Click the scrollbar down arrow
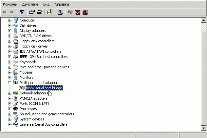 (204, 128)
